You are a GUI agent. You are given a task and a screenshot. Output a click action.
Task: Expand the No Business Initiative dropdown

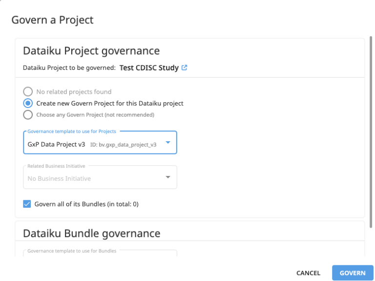coord(100,177)
